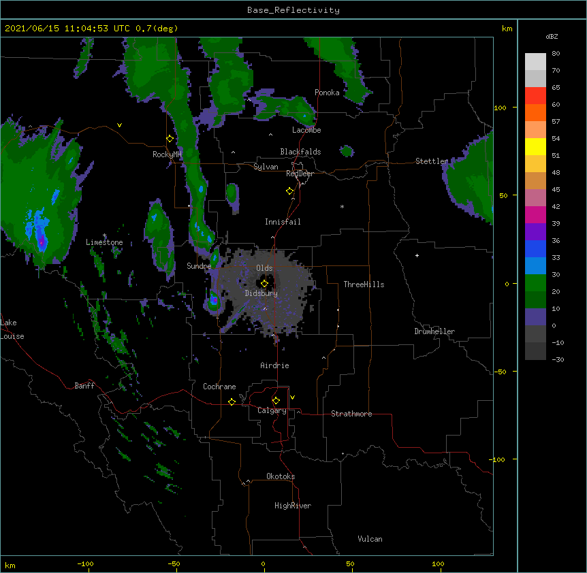The image size is (587, 573).
Task: Click the Lacombe city label
Action: coord(306,130)
